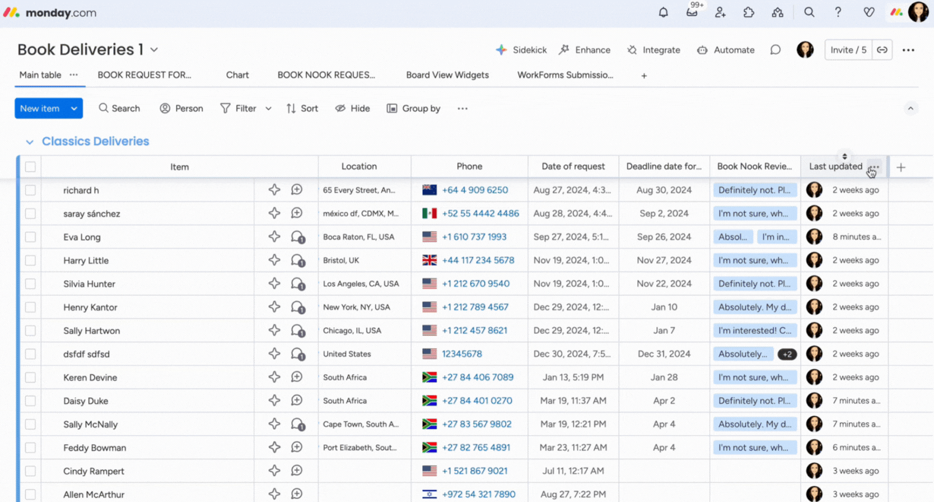The image size is (934, 502).
Task: Open the apps puzzle-piece icon
Action: 749,12
